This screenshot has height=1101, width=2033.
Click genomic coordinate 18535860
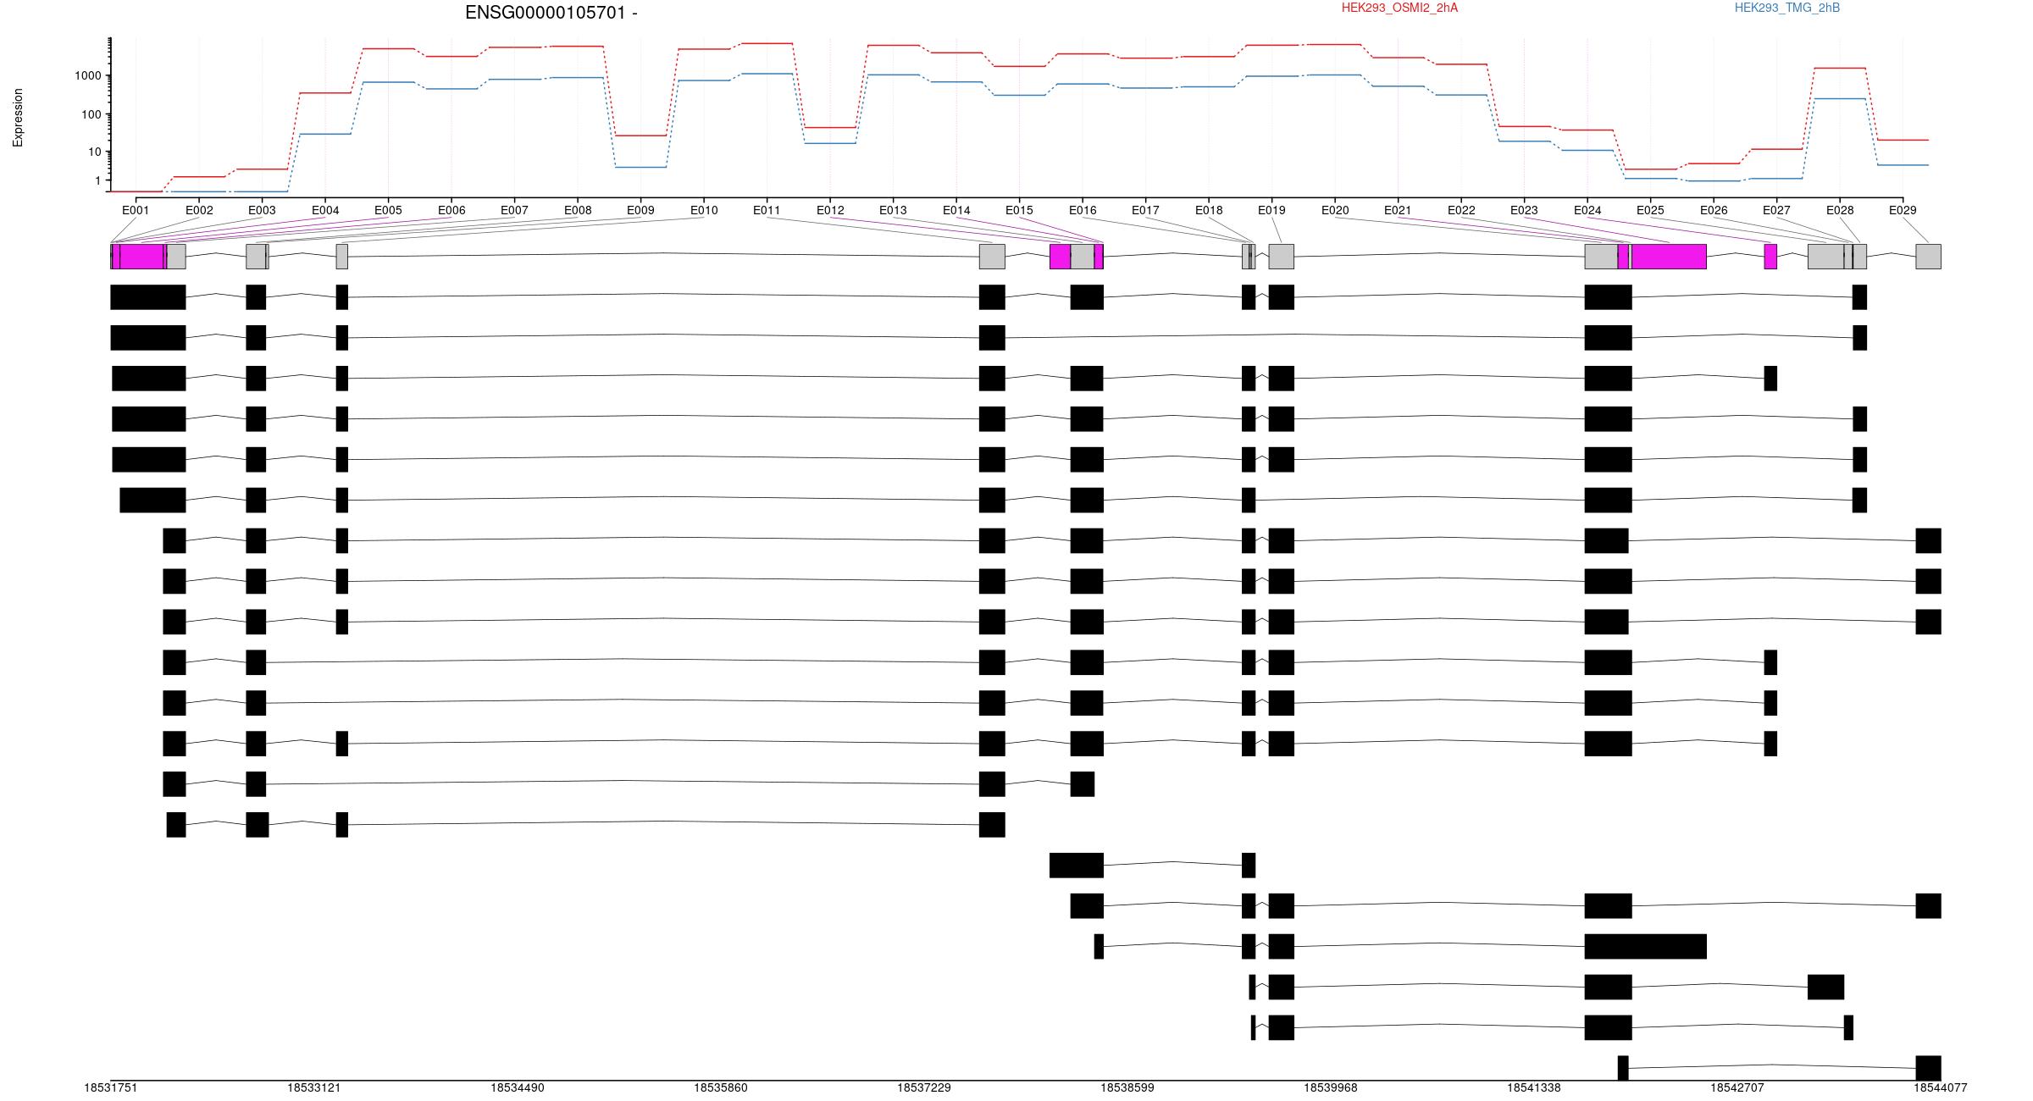coord(721,1087)
